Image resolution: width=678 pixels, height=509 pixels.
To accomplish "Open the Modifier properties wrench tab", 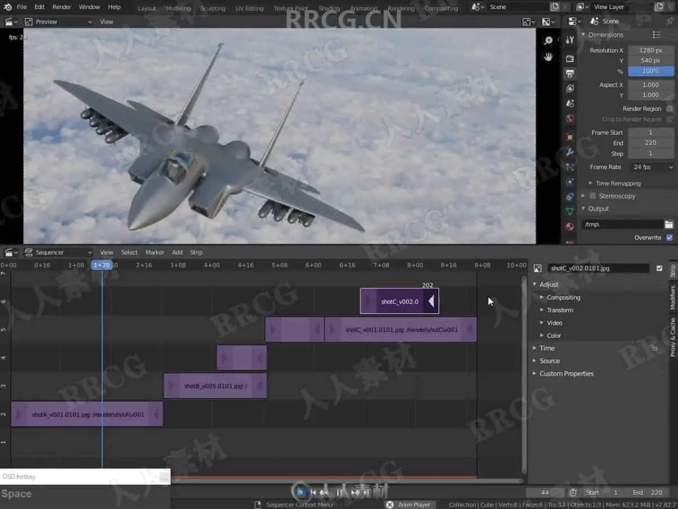I will tap(570, 152).
